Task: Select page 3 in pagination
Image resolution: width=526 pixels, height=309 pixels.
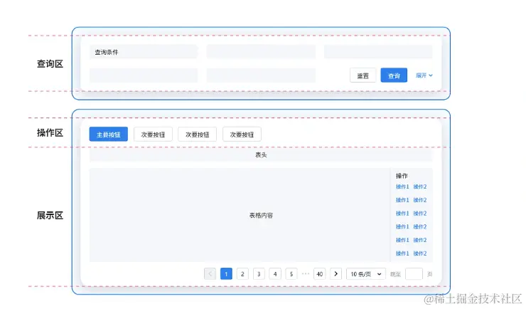Action: pos(259,274)
